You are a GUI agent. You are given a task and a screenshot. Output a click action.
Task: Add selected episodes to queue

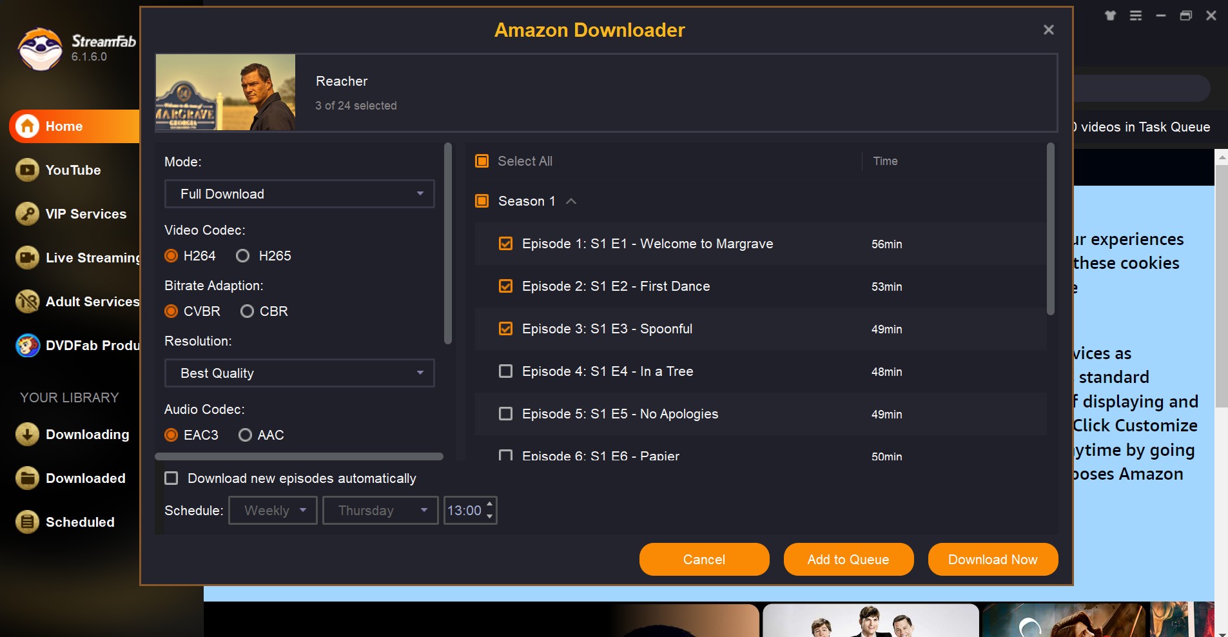coord(848,559)
